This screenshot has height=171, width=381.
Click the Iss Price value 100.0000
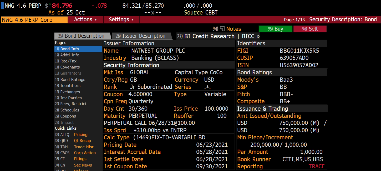click(216, 109)
